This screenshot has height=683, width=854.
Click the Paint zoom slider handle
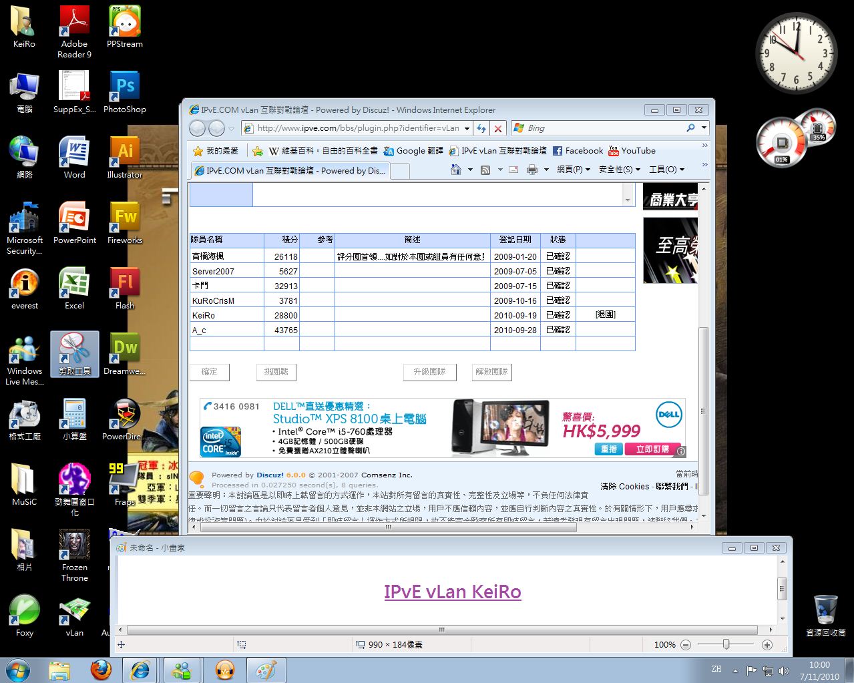click(726, 644)
